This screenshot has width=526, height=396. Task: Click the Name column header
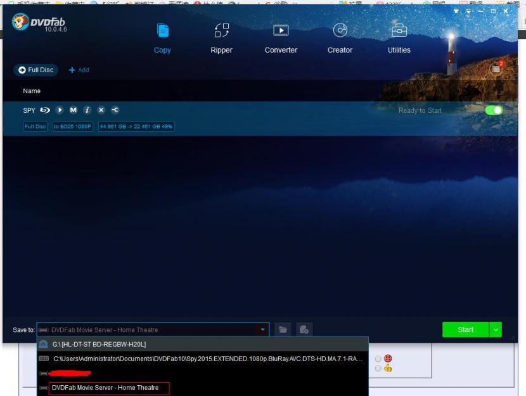pyautogui.click(x=32, y=91)
